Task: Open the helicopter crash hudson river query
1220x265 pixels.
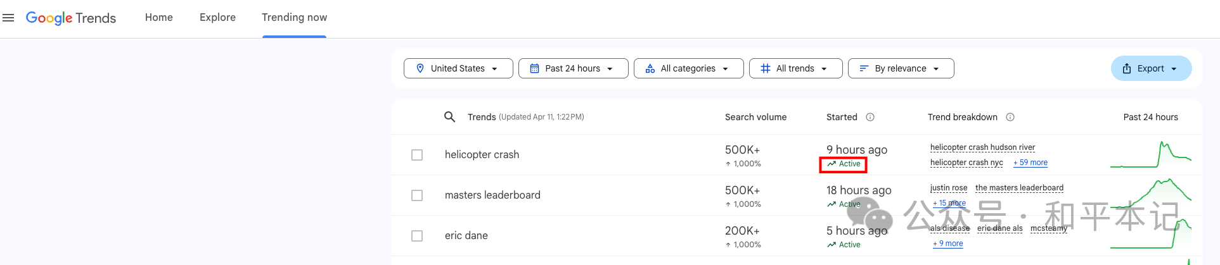Action: pyautogui.click(x=982, y=147)
